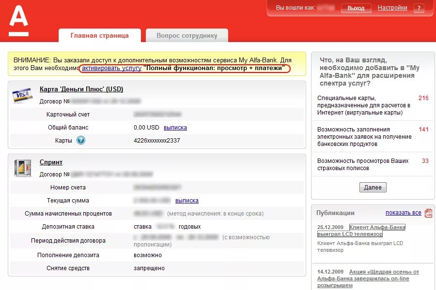
Task: Switch to Вопрос сотруднику tab
Action: pyautogui.click(x=187, y=35)
